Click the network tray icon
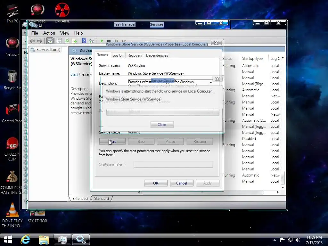328x246 pixels. point(290,240)
